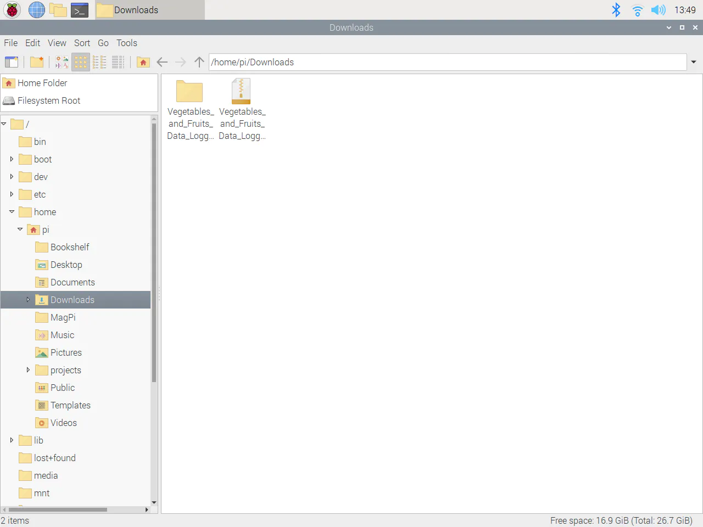Expand the dev folder node
The height and width of the screenshot is (527, 703).
[12, 177]
